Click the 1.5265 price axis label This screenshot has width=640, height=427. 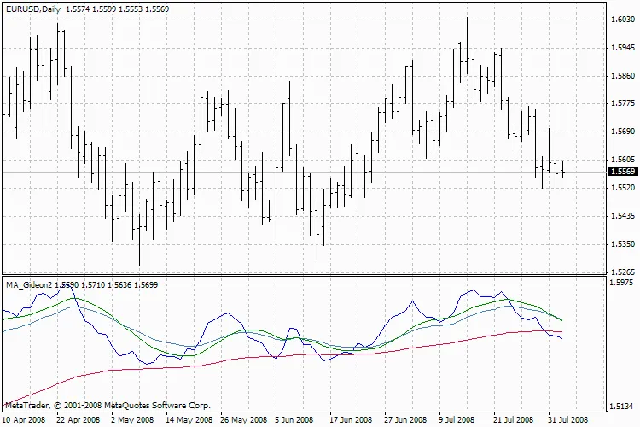[621, 272]
